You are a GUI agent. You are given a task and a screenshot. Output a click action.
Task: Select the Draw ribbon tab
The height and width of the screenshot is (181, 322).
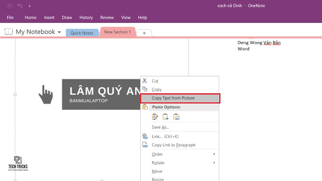click(x=67, y=17)
